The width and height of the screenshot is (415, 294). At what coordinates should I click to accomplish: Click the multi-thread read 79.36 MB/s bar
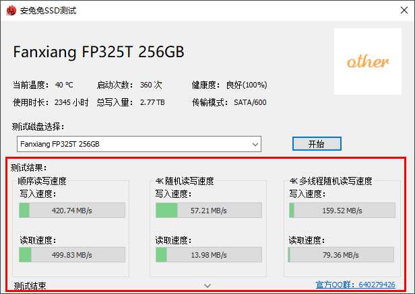coord(342,255)
